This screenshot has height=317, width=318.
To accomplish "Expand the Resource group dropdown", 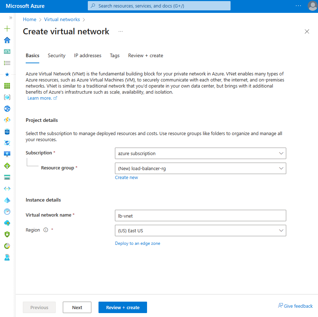I will pyautogui.click(x=200, y=168).
